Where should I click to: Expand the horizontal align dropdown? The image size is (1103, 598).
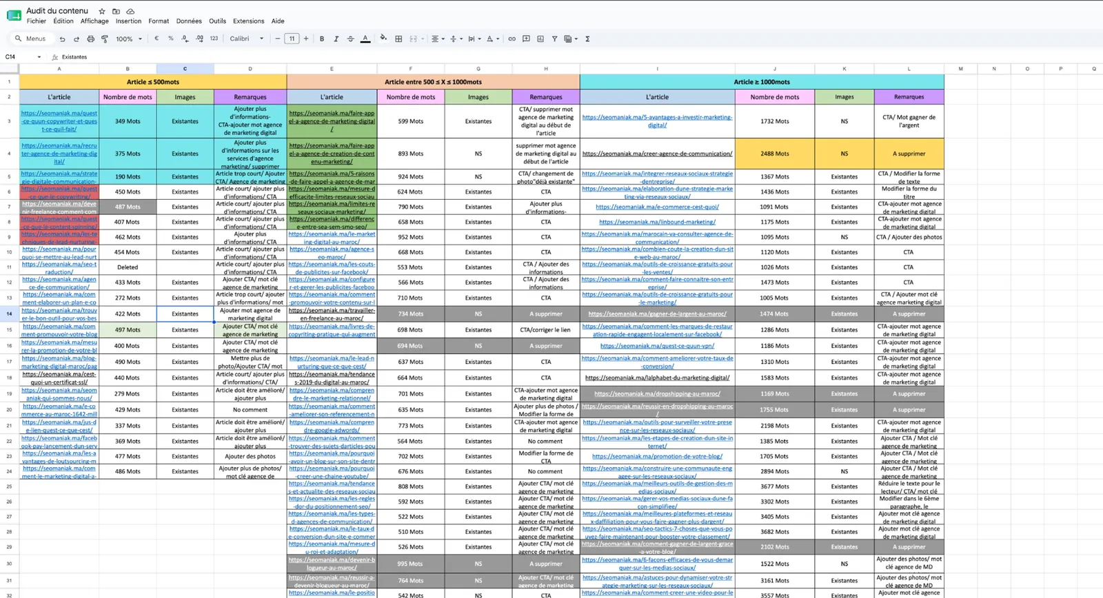point(438,39)
